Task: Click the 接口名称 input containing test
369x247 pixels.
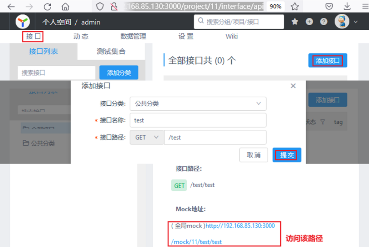Action: tap(198, 120)
